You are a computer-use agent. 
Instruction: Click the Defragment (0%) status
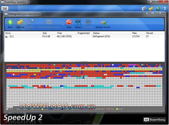(x=101, y=36)
